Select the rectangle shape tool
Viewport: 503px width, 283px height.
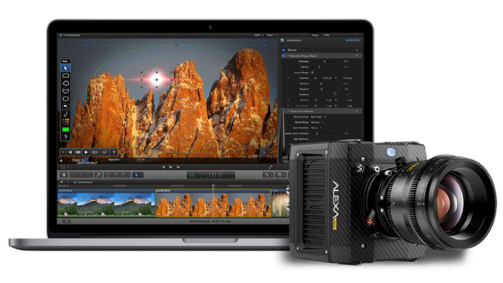point(66,76)
